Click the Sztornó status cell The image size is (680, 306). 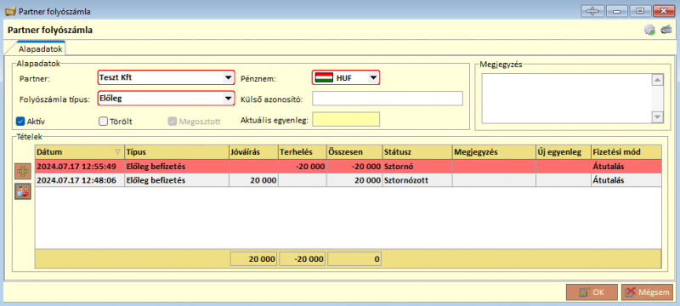(x=417, y=166)
